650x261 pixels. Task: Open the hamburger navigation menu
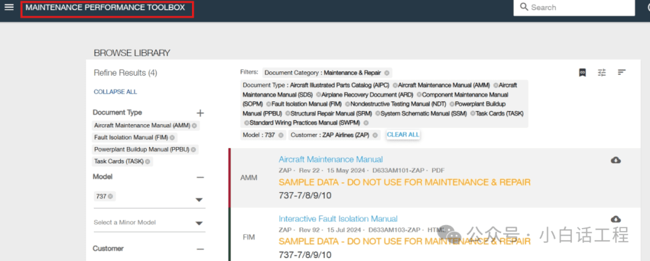9,7
